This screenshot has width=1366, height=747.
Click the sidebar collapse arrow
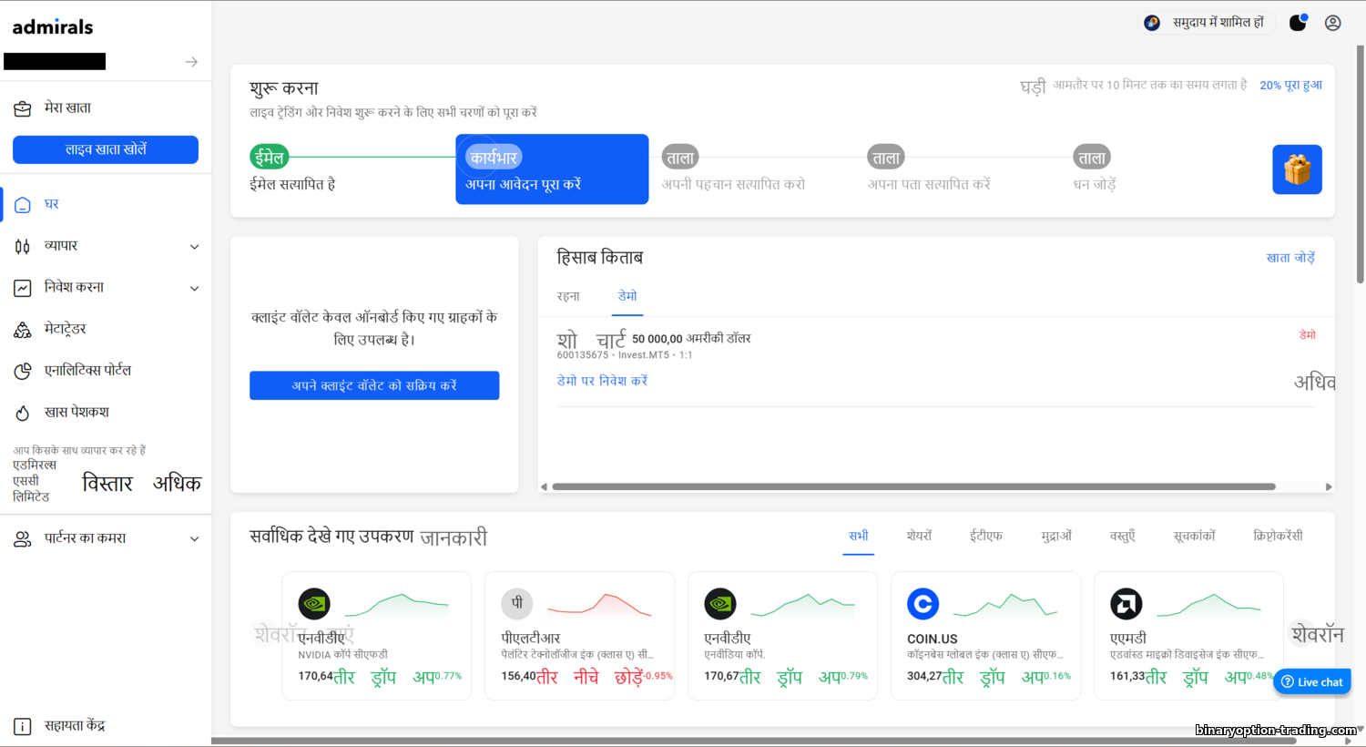[191, 62]
